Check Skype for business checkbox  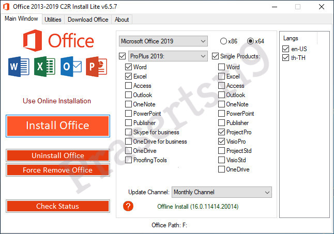point(128,132)
